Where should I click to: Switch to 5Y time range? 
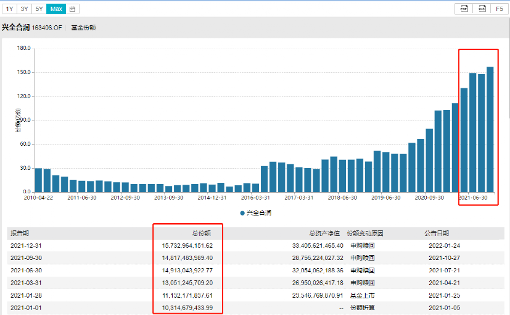[39, 9]
